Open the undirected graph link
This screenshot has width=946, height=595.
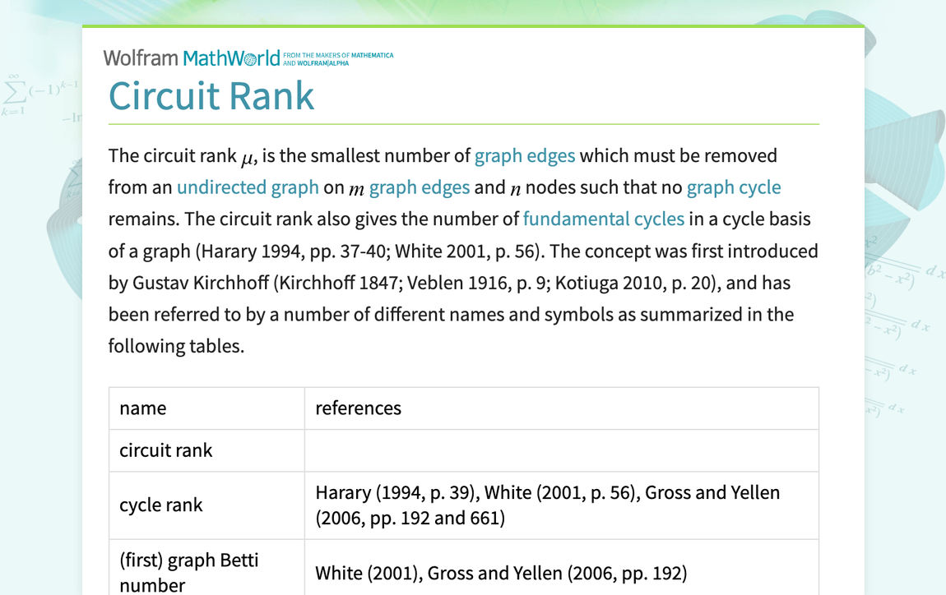[x=248, y=187]
